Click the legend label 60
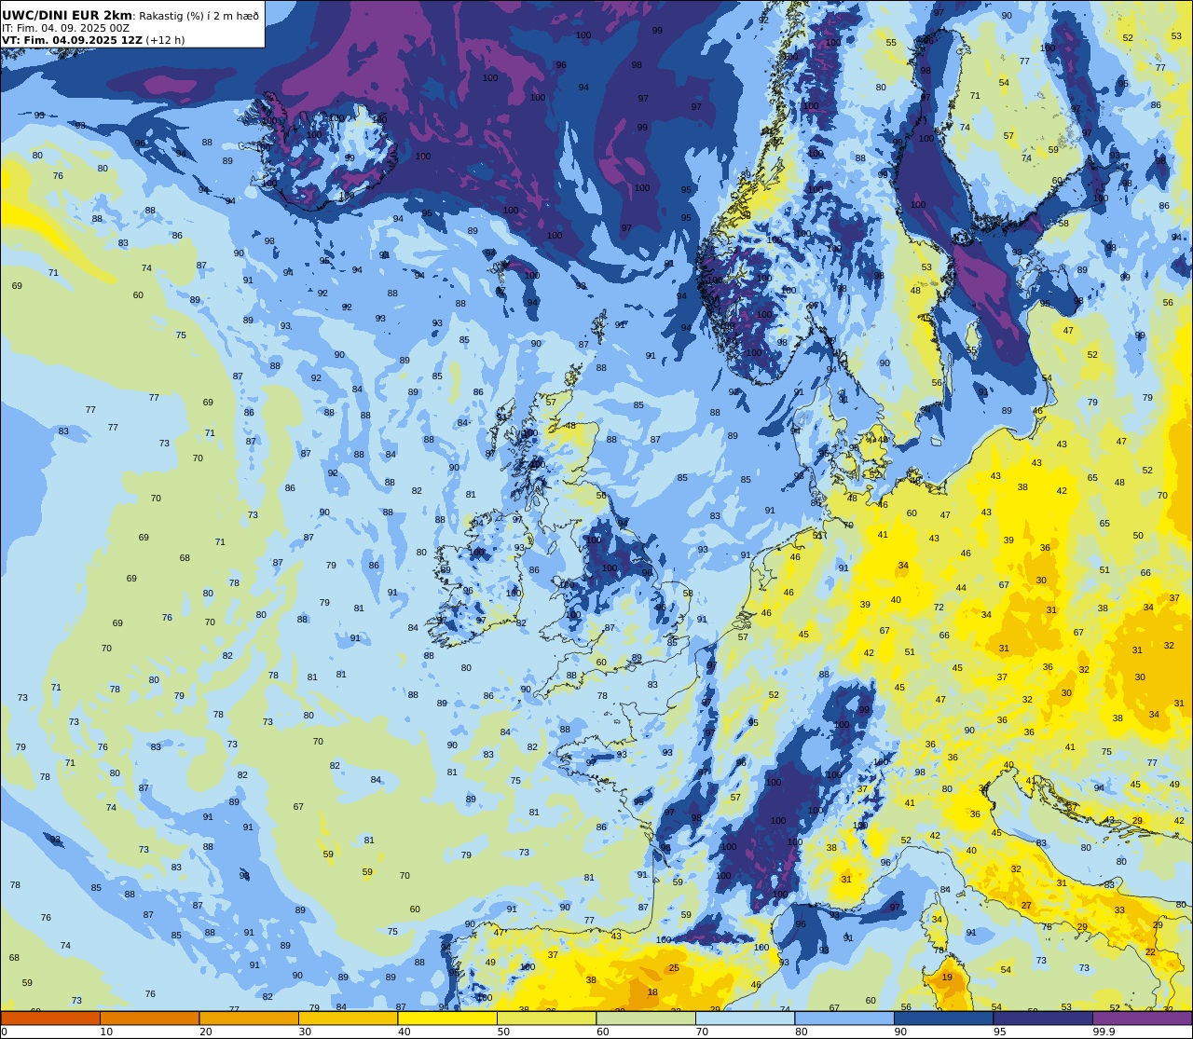Image resolution: width=1193 pixels, height=1039 pixels. [603, 1032]
